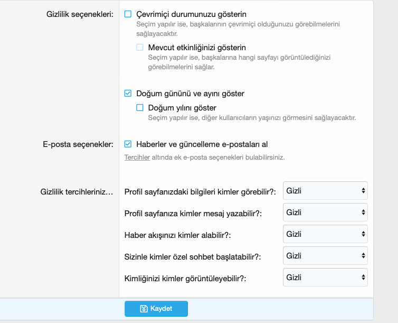Open the Tercihler link
This screenshot has width=398, height=323.
(137, 157)
